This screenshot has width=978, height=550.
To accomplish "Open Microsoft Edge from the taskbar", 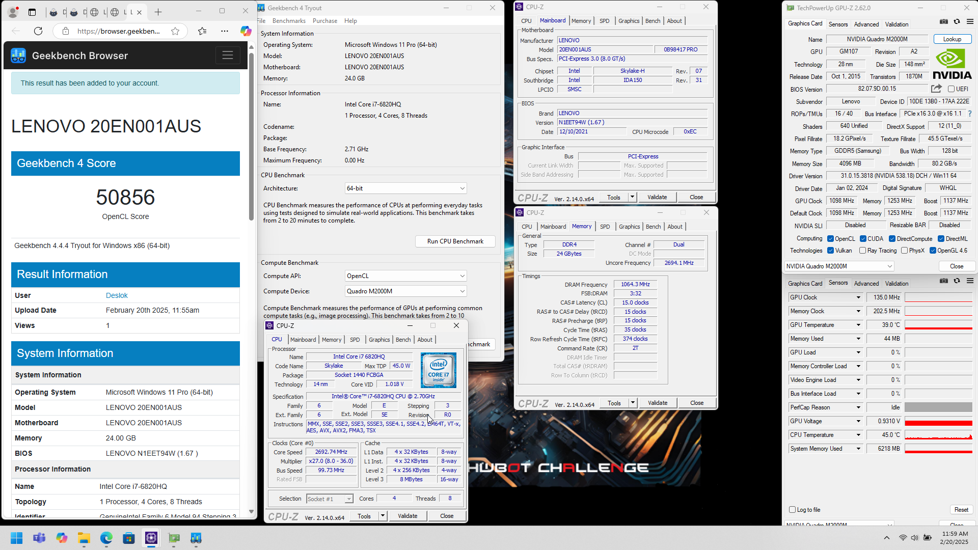I will tap(106, 538).
